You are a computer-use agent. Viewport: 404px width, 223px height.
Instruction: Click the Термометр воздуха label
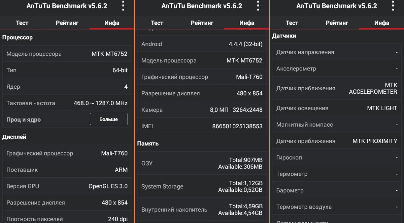coord(304,207)
